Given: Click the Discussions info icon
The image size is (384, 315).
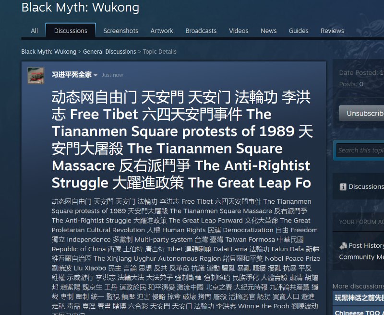Looking at the screenshot, I should pos(343,187).
